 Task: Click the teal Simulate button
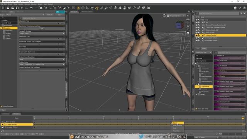tap(60, 12)
